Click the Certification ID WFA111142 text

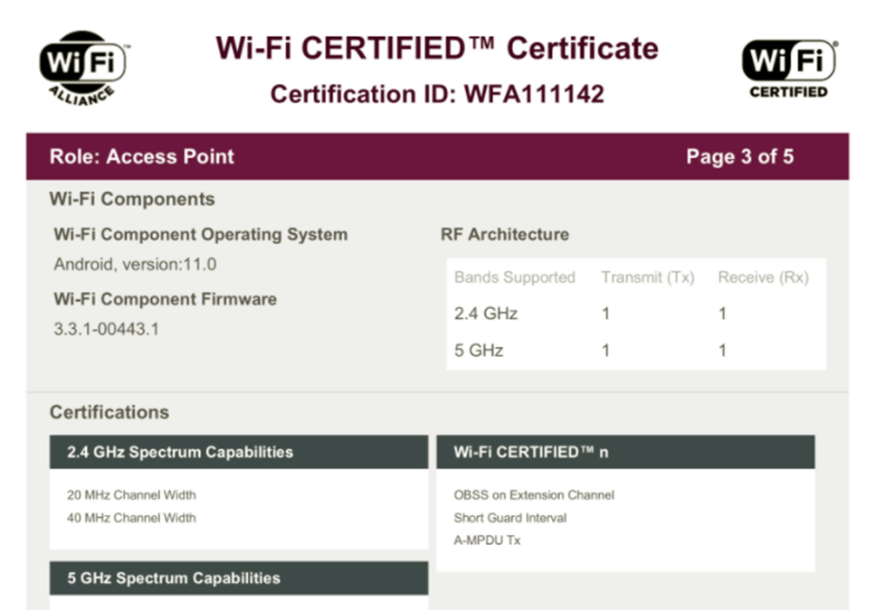tap(437, 94)
